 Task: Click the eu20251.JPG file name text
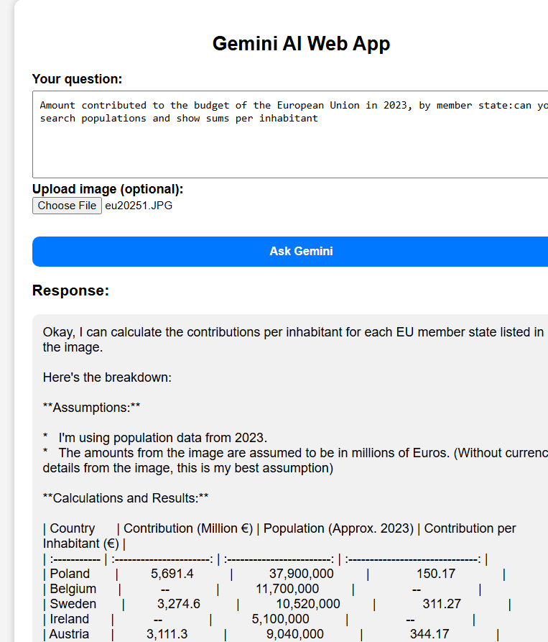coord(139,206)
